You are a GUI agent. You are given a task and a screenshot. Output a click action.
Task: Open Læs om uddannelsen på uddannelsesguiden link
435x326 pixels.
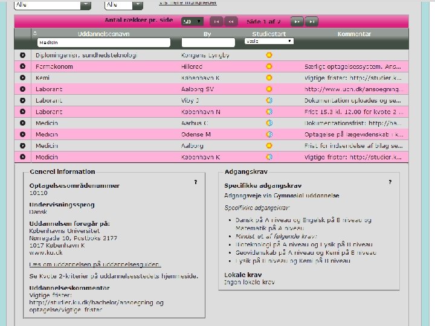(x=95, y=264)
